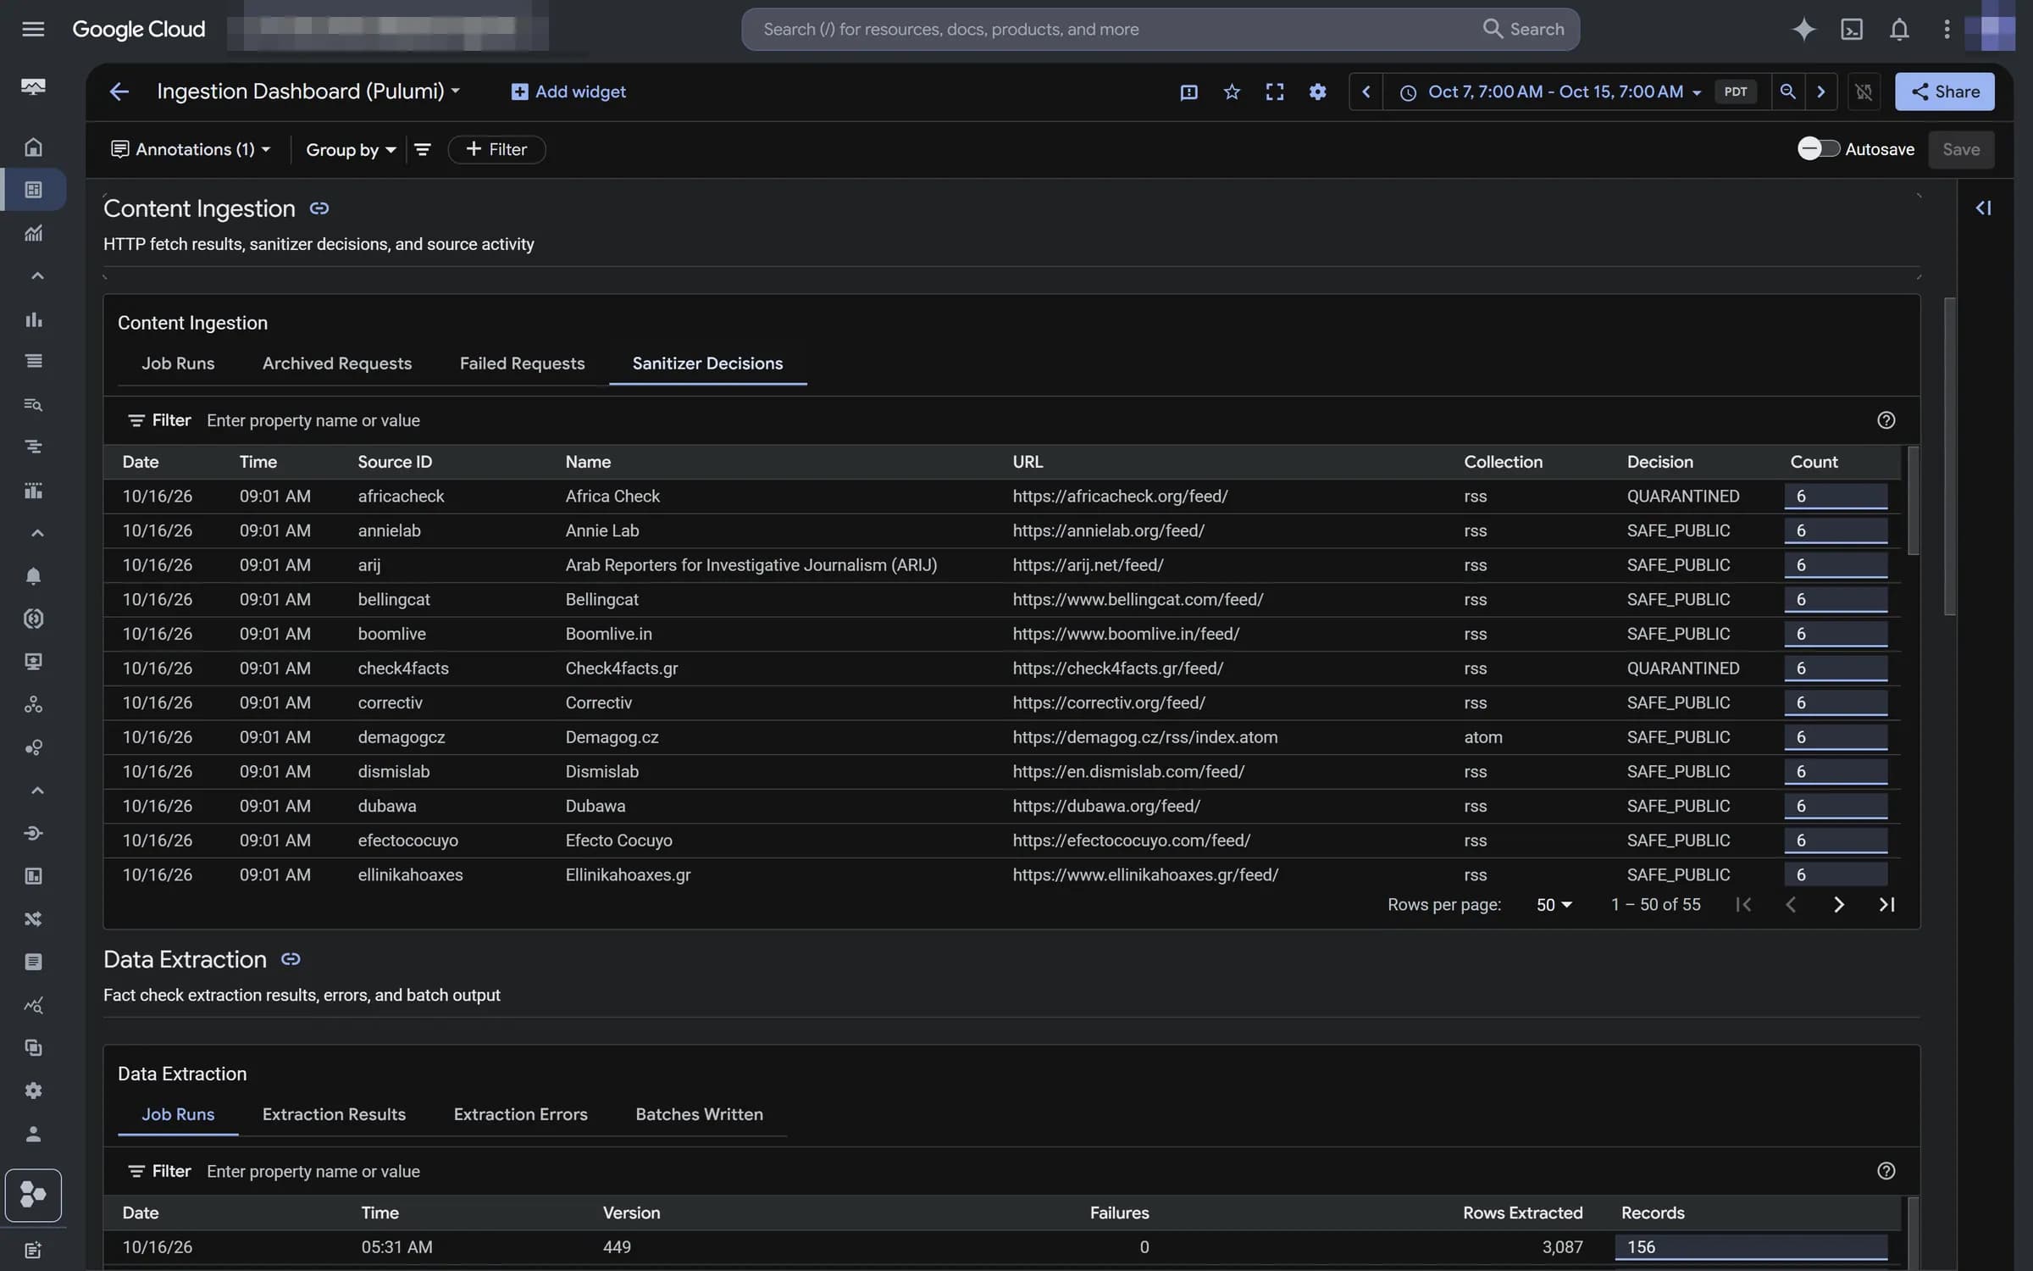
Task: Go back with the left arrow
Action: click(119, 92)
